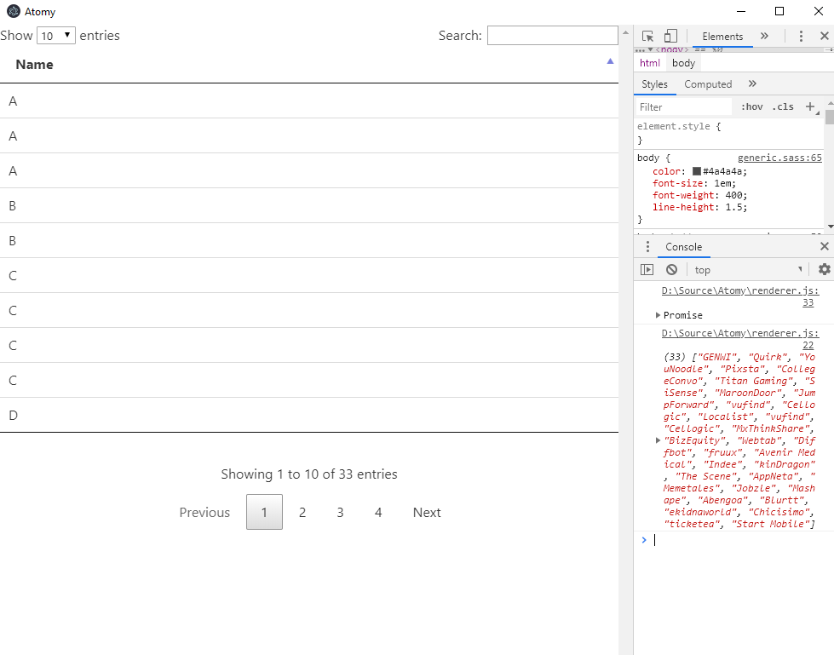Toggle element classes with .cls
This screenshot has width=834, height=655.
tap(783, 106)
